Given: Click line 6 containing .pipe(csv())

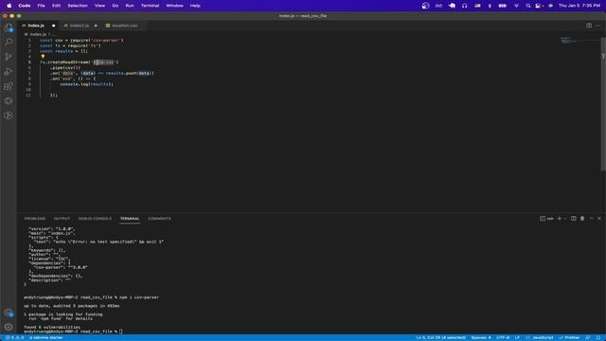Looking at the screenshot, I should click(x=65, y=67).
